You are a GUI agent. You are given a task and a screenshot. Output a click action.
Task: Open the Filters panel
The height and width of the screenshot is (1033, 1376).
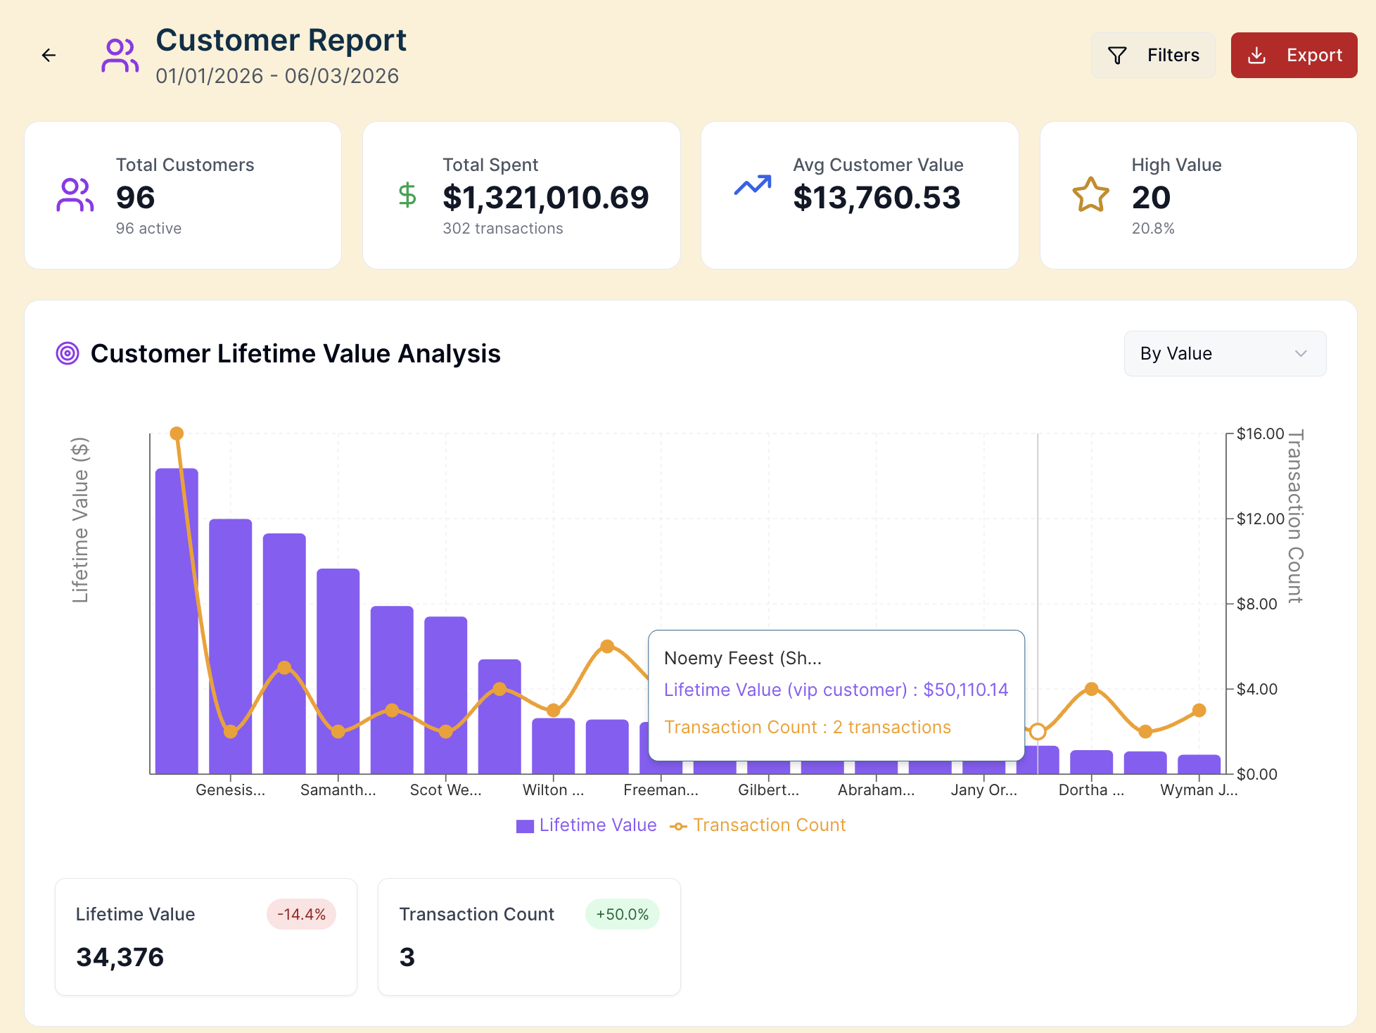coord(1152,55)
